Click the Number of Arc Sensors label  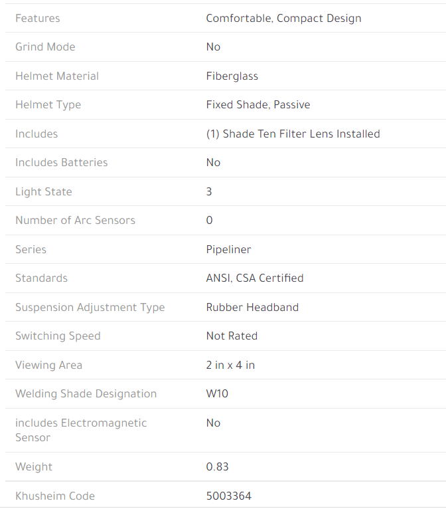[x=75, y=221]
